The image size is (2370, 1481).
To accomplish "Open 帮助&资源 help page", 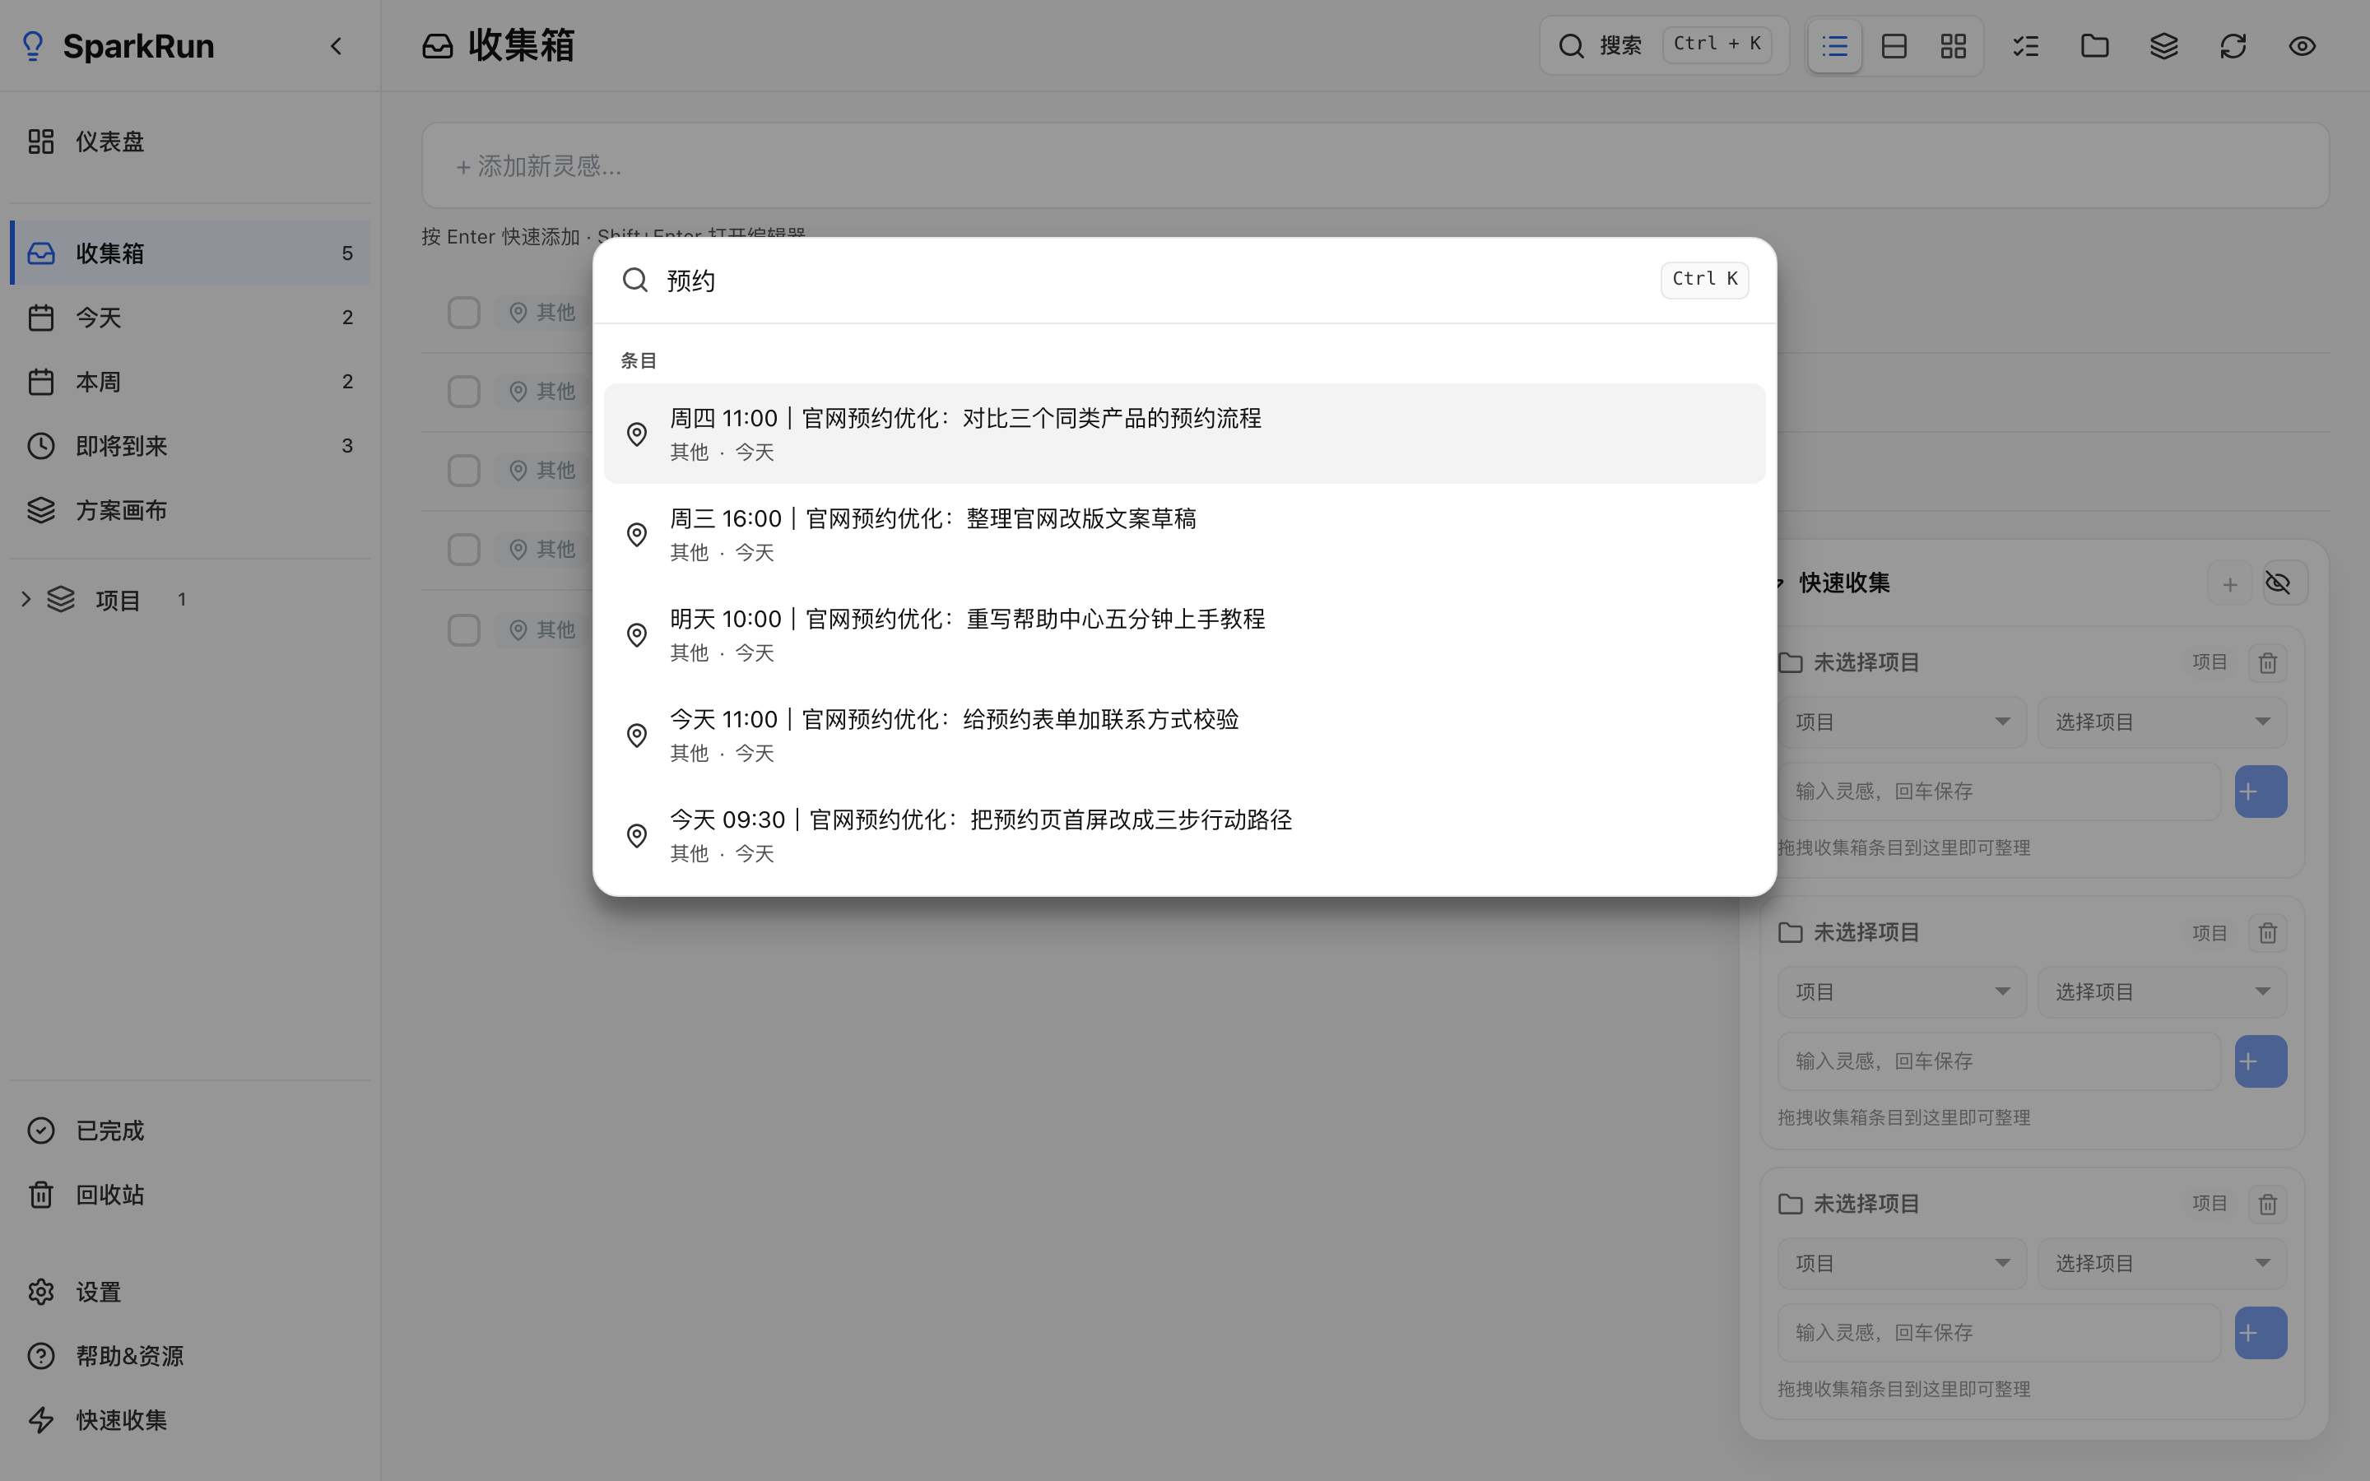I will [190, 1356].
